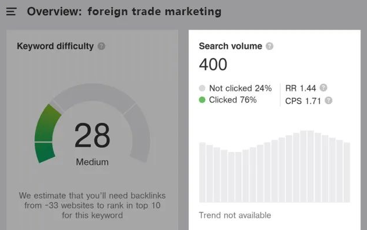Click the Not clicked 24% label
The image size is (367, 230).
(241, 88)
